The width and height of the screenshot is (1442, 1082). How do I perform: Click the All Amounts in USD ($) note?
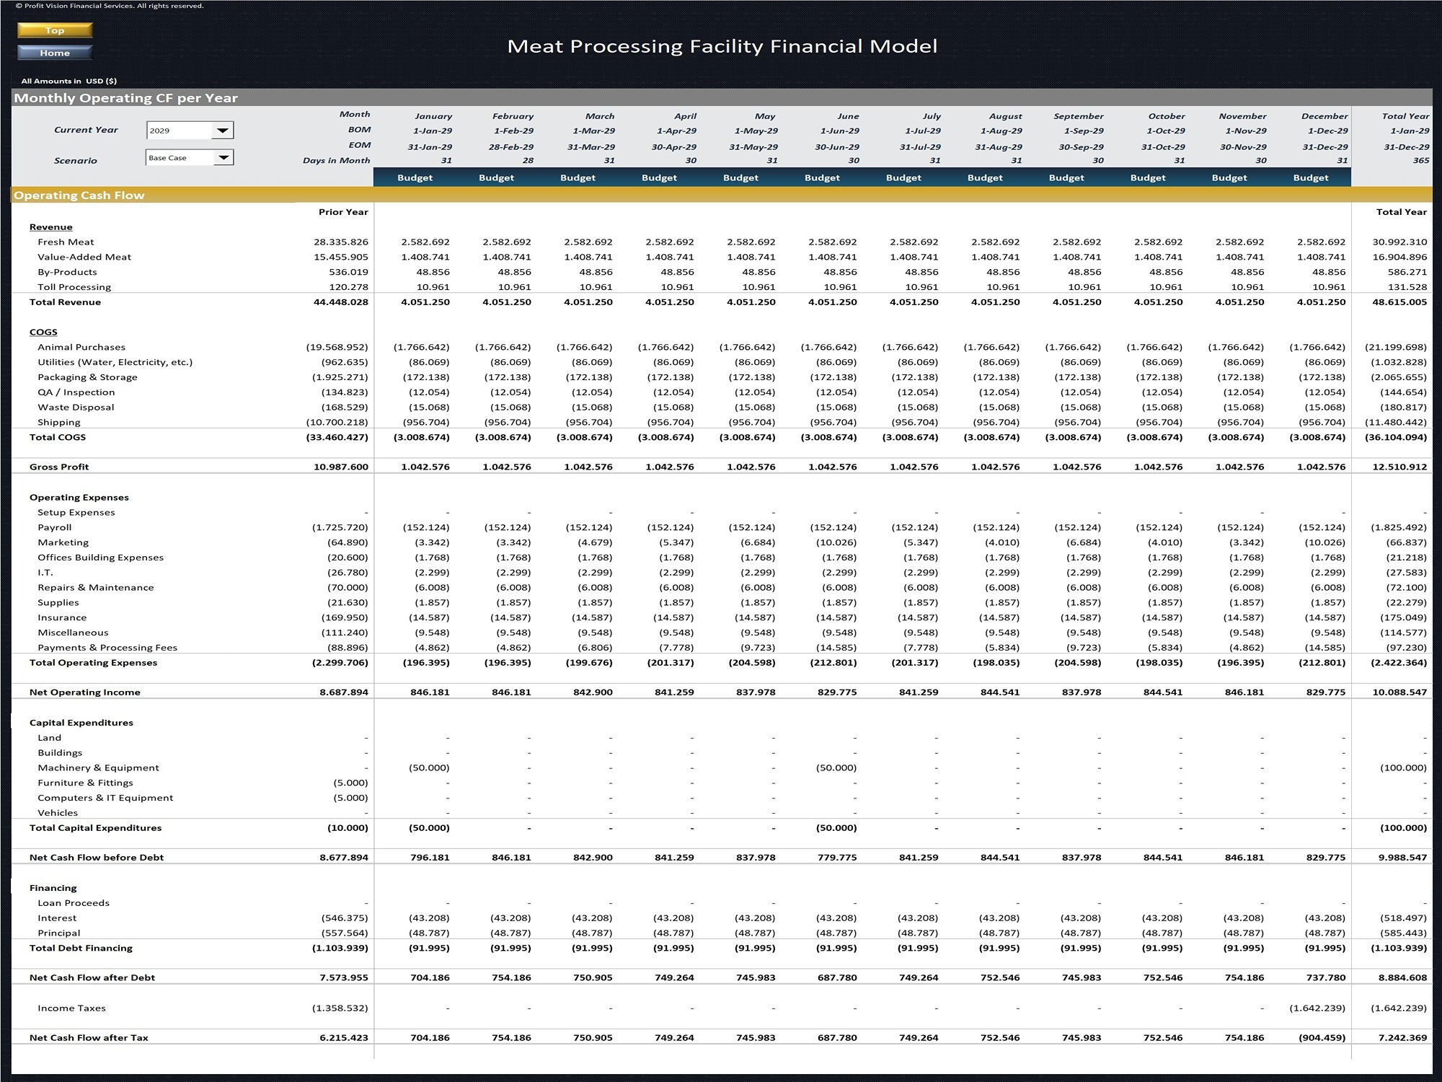pyautogui.click(x=68, y=82)
